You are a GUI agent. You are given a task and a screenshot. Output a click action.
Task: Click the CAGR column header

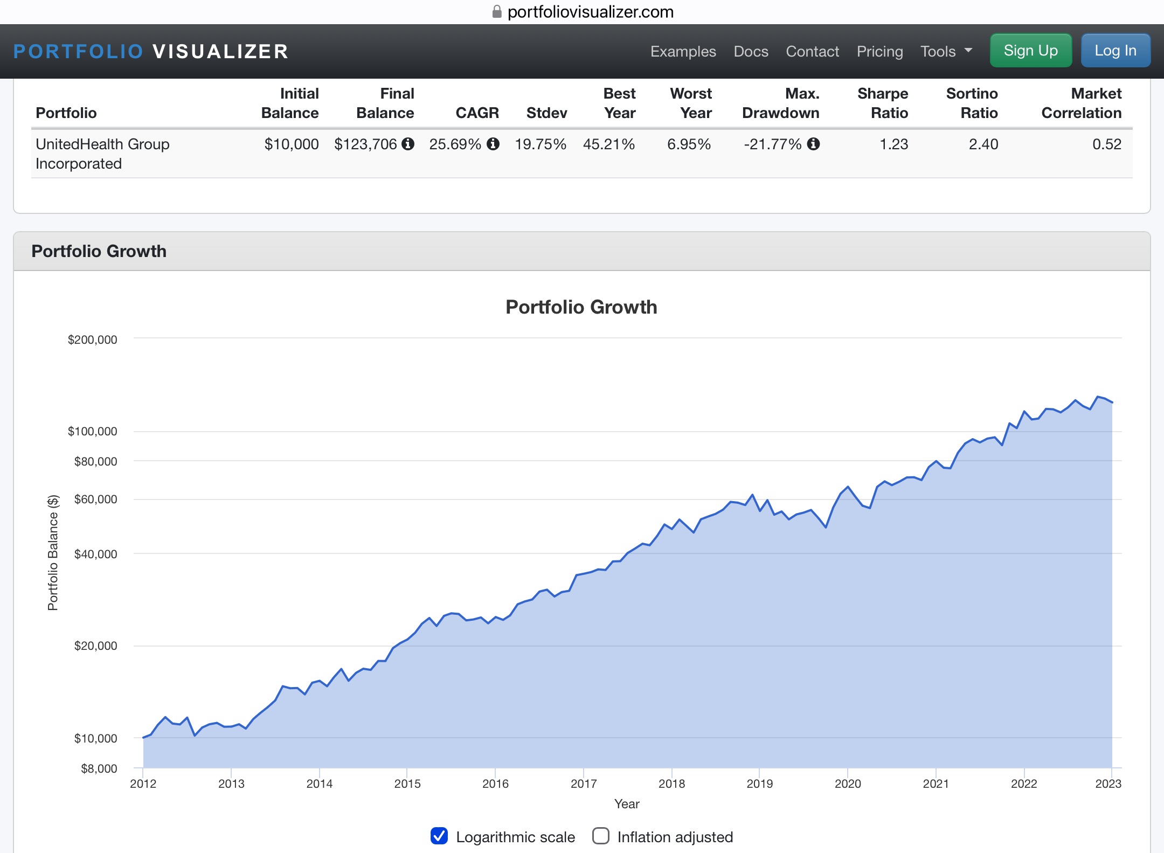(x=477, y=113)
